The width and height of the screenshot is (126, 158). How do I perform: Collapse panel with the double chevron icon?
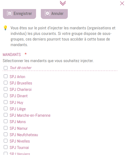click(63, 3)
